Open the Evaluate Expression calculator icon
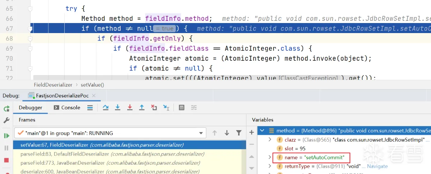The image size is (431, 174). pyautogui.click(x=182, y=107)
